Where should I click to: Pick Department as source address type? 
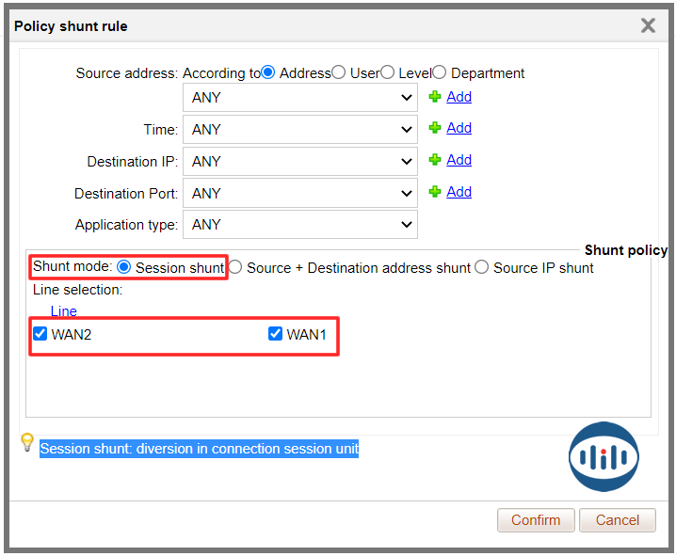point(440,72)
